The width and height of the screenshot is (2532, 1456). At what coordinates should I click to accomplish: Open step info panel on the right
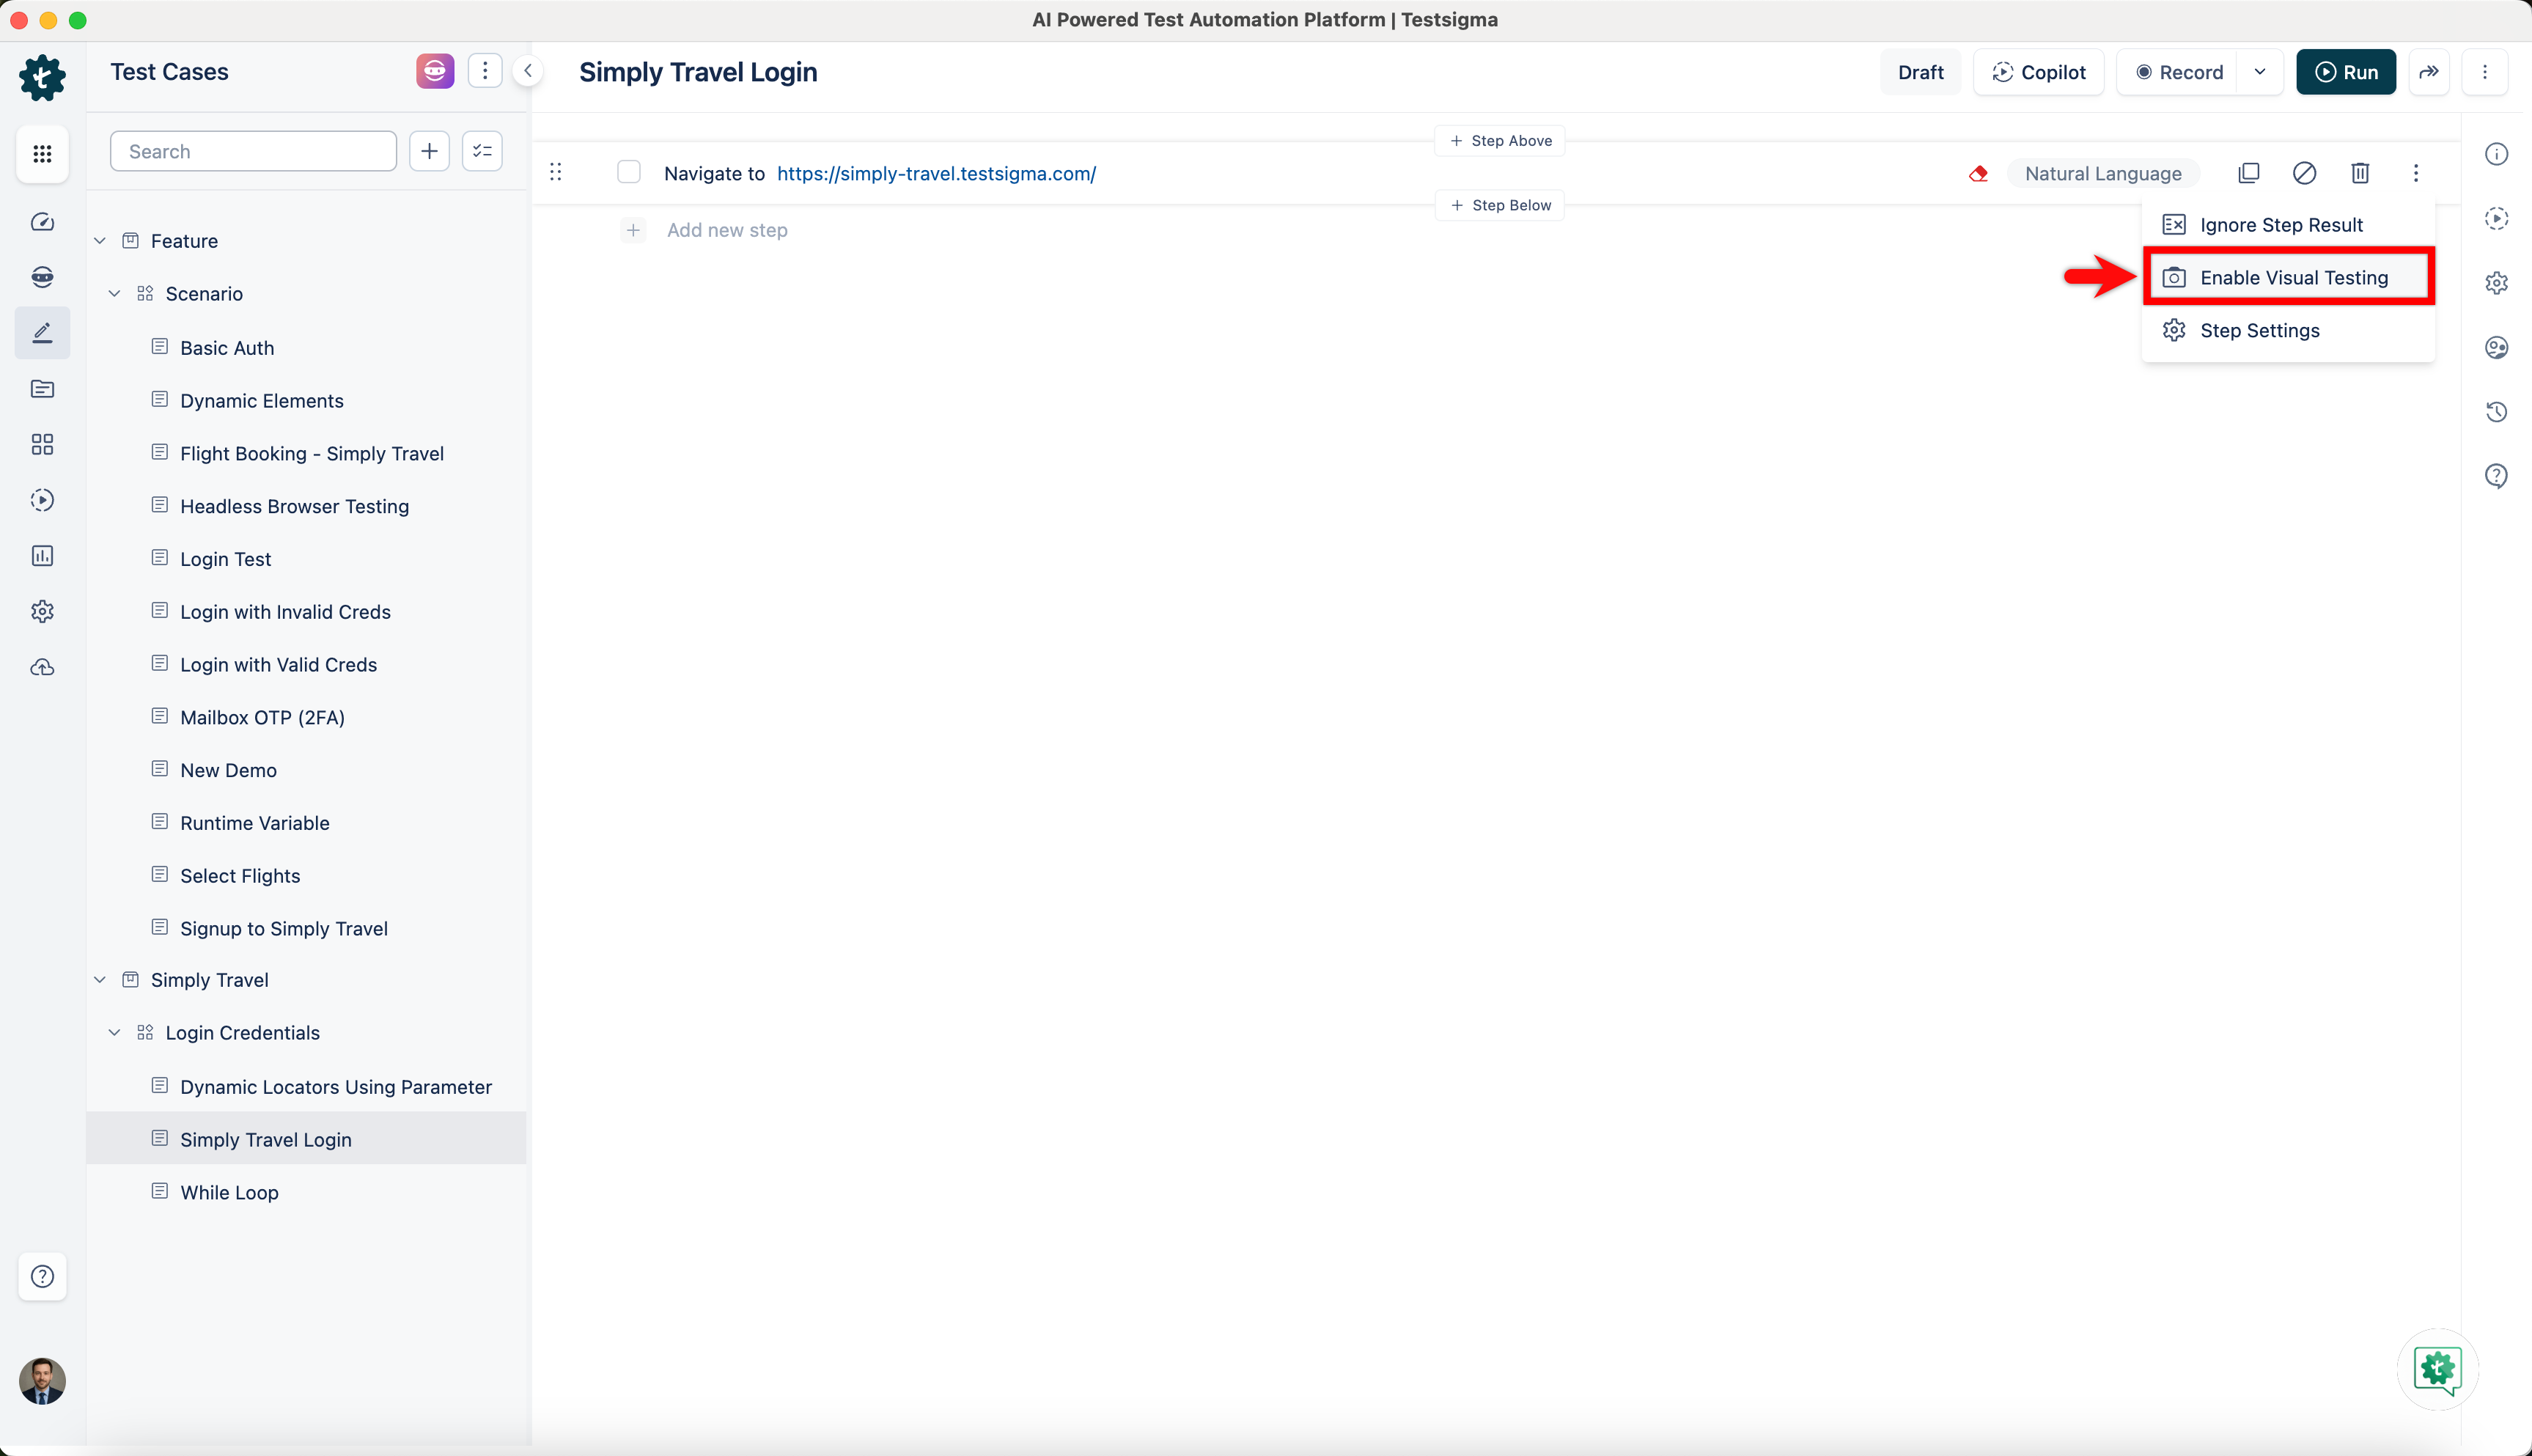point(2496,154)
